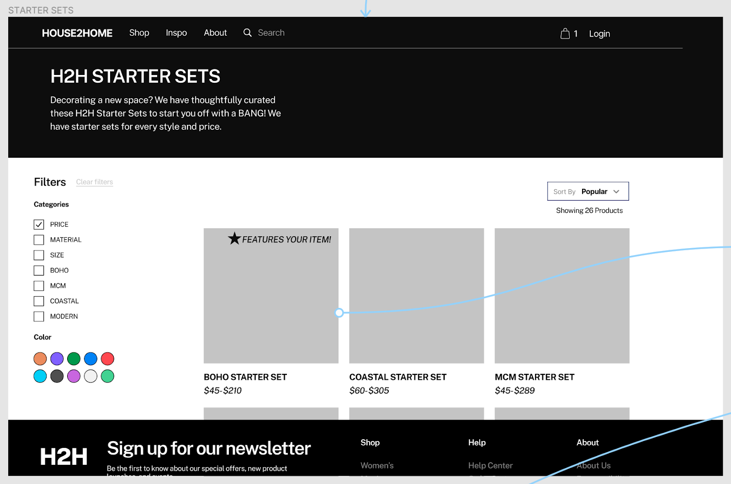
Task: Click the $60-$305 price text
Action: click(x=369, y=391)
